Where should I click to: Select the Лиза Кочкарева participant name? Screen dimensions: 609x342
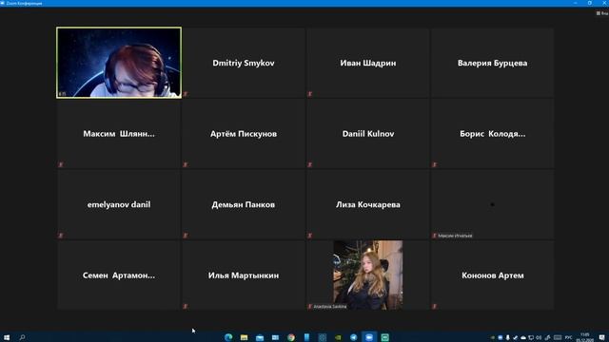click(x=368, y=204)
